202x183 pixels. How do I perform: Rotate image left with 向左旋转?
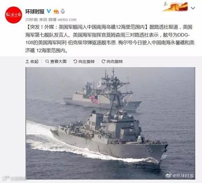pyautogui.click(x=84, y=61)
